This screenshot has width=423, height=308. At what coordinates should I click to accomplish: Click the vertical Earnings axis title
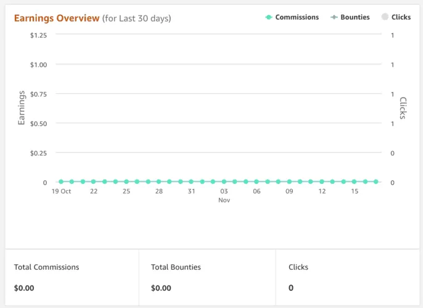coord(21,107)
